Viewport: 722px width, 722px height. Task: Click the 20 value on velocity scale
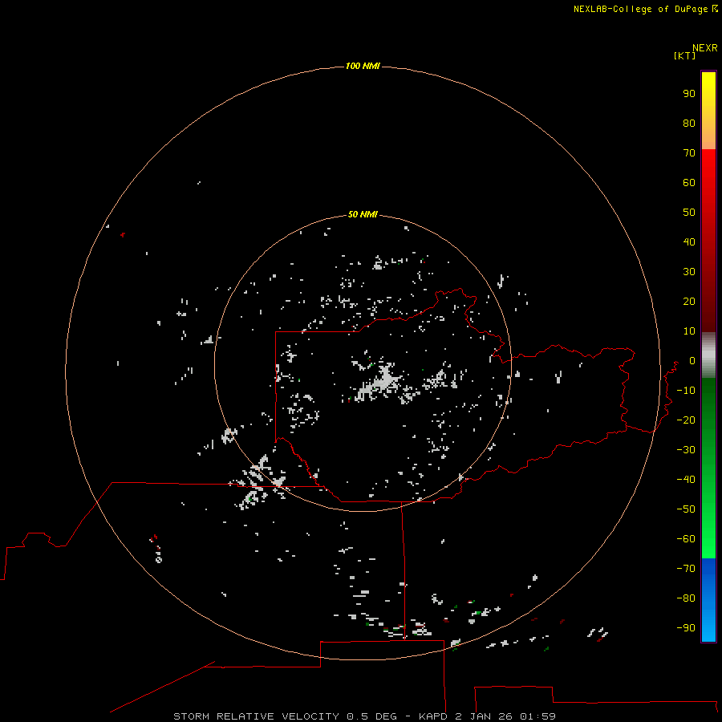point(689,301)
